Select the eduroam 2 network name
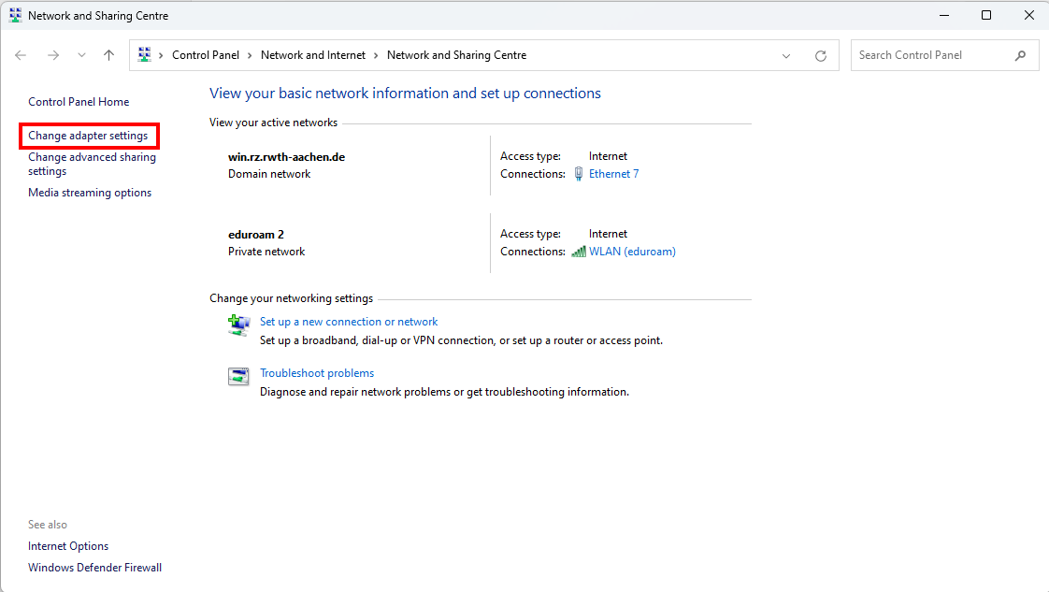The image size is (1049, 592). [x=256, y=235]
